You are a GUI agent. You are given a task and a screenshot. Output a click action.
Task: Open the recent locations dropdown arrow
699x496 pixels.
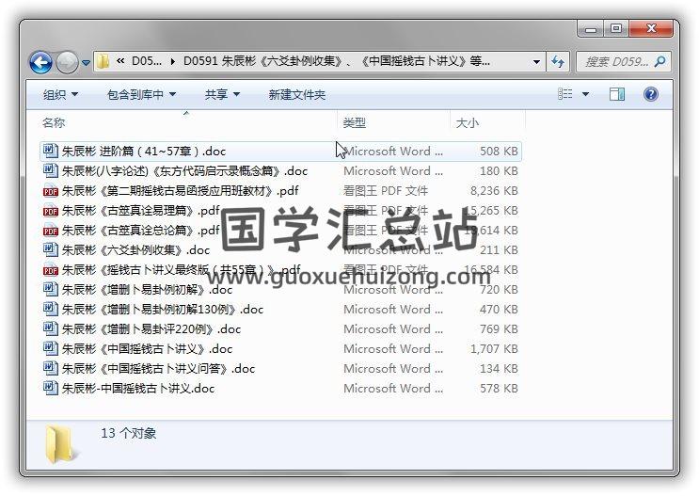pyautogui.click(x=86, y=63)
